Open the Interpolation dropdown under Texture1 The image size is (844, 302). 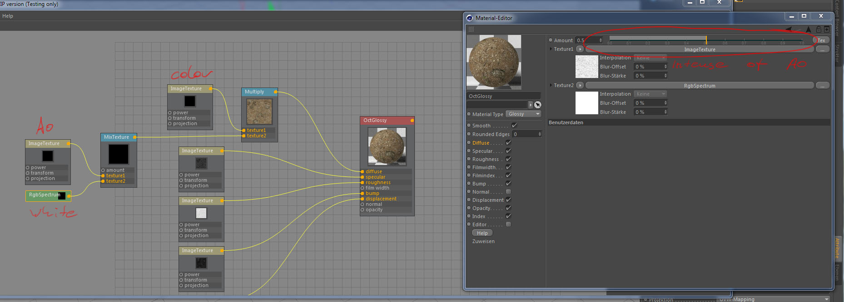click(650, 58)
